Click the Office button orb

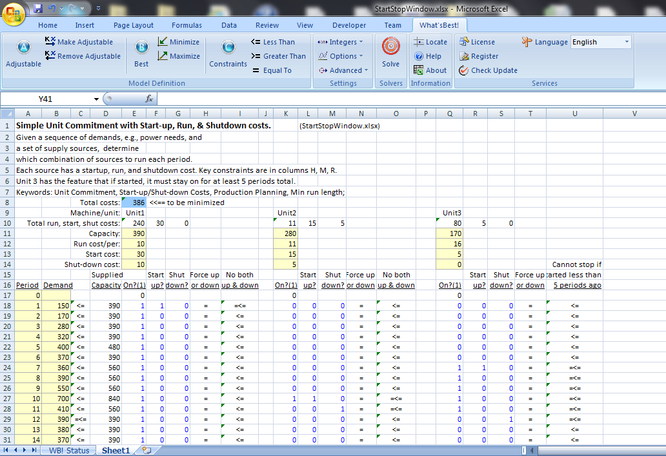click(x=14, y=14)
